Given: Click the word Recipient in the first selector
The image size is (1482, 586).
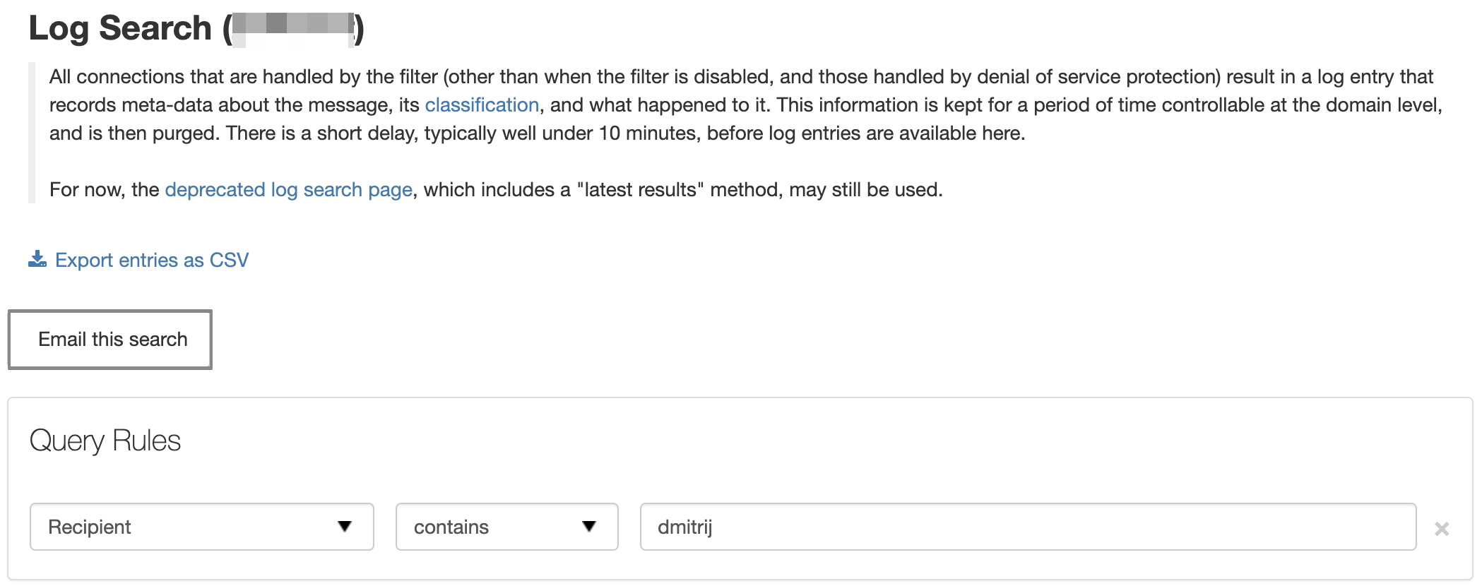Looking at the screenshot, I should (90, 527).
